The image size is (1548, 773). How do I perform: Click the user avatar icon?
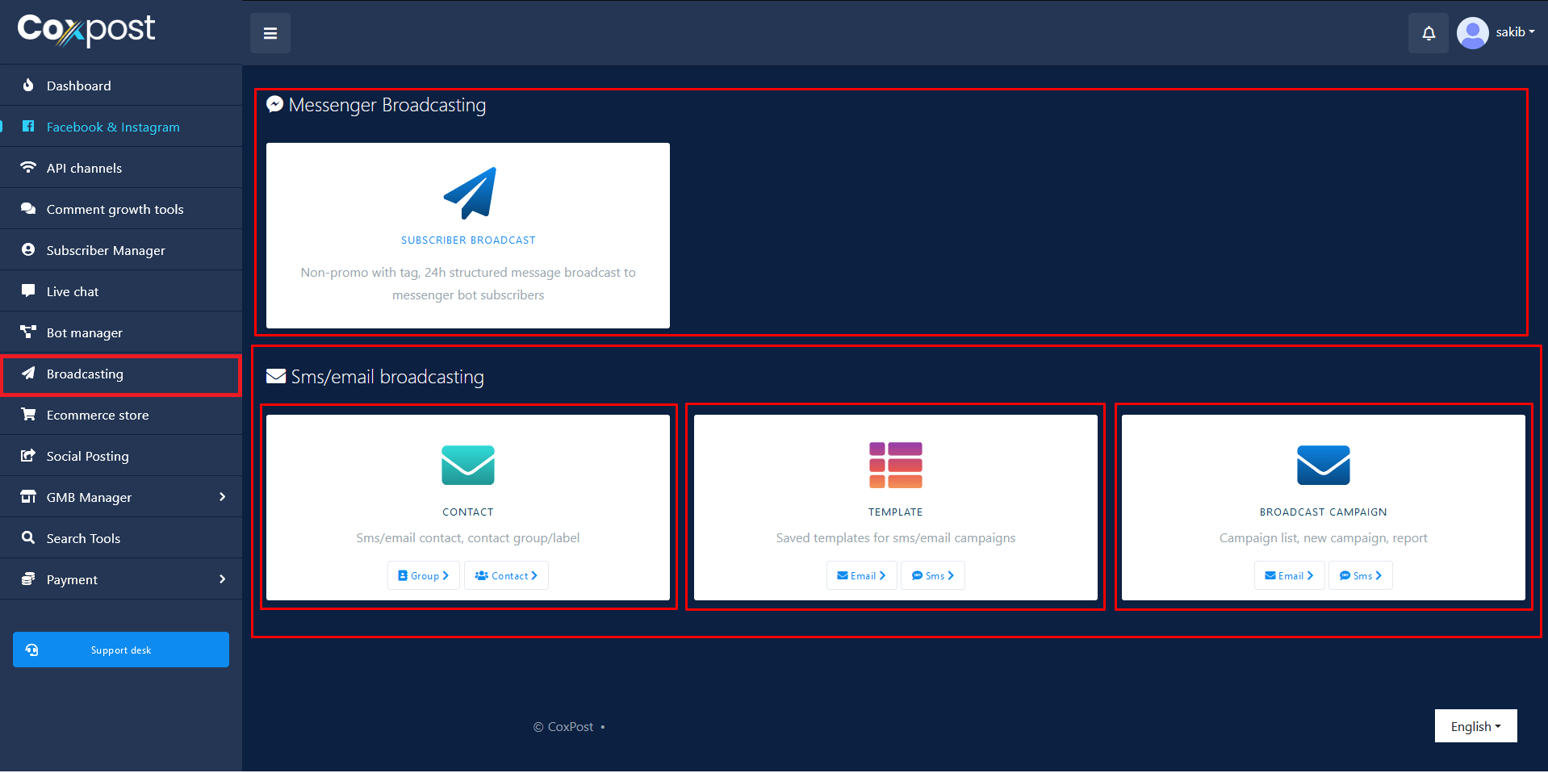(x=1472, y=33)
